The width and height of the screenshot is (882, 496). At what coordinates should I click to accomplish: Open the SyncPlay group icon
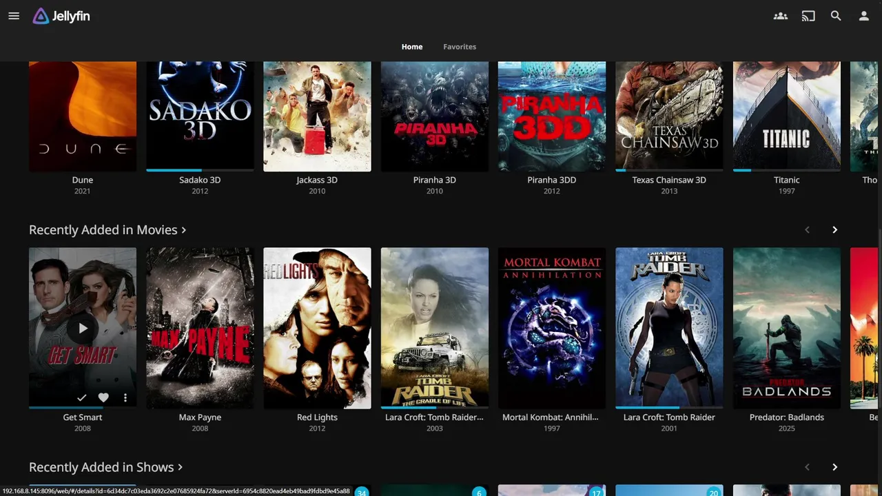coord(781,16)
